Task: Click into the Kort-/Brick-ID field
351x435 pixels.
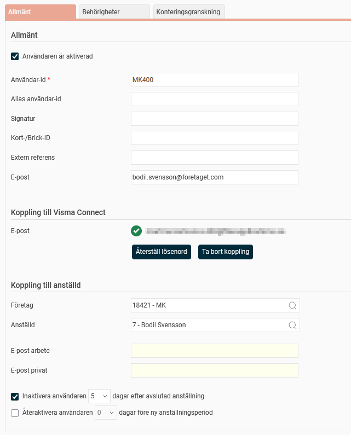Action: pyautogui.click(x=214, y=138)
